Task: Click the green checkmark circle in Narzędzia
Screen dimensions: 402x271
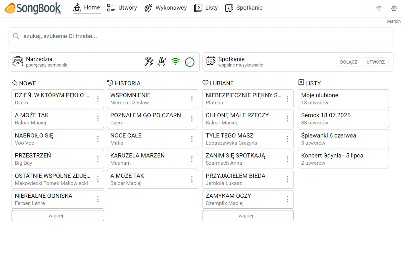Action: tap(190, 62)
